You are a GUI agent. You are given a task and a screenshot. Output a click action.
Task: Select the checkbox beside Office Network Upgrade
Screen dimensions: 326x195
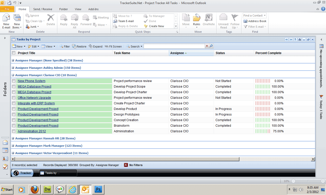click(14, 97)
